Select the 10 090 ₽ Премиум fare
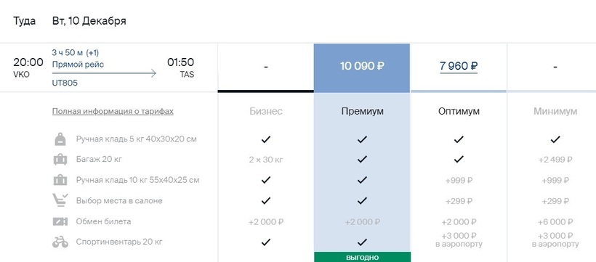This screenshot has height=262, width=596. 362,66
